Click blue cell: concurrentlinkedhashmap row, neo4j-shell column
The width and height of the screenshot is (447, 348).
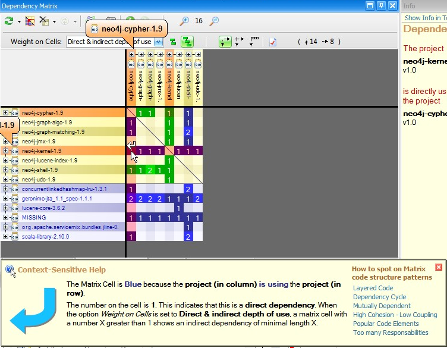[188, 189]
